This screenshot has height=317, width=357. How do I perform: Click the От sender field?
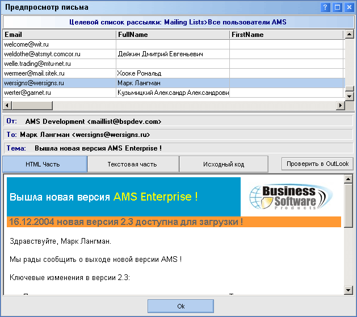pos(178,121)
